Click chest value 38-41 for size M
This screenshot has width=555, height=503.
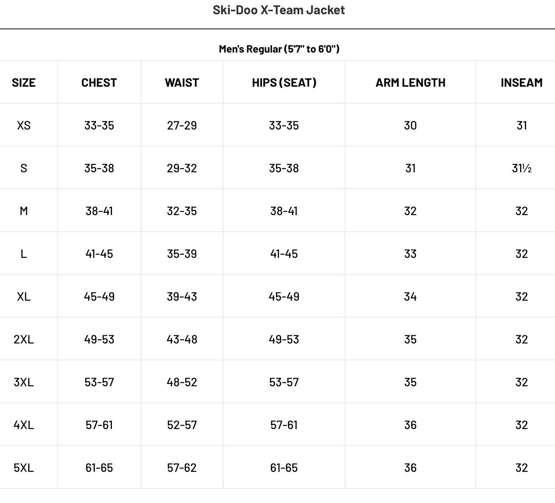tap(99, 211)
